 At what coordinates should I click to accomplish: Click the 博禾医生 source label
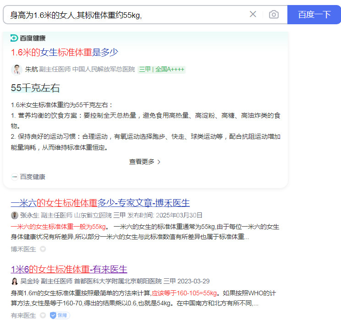23,249
